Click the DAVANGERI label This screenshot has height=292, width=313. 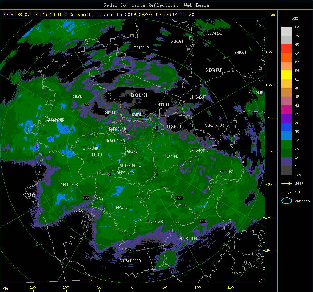click(x=155, y=222)
